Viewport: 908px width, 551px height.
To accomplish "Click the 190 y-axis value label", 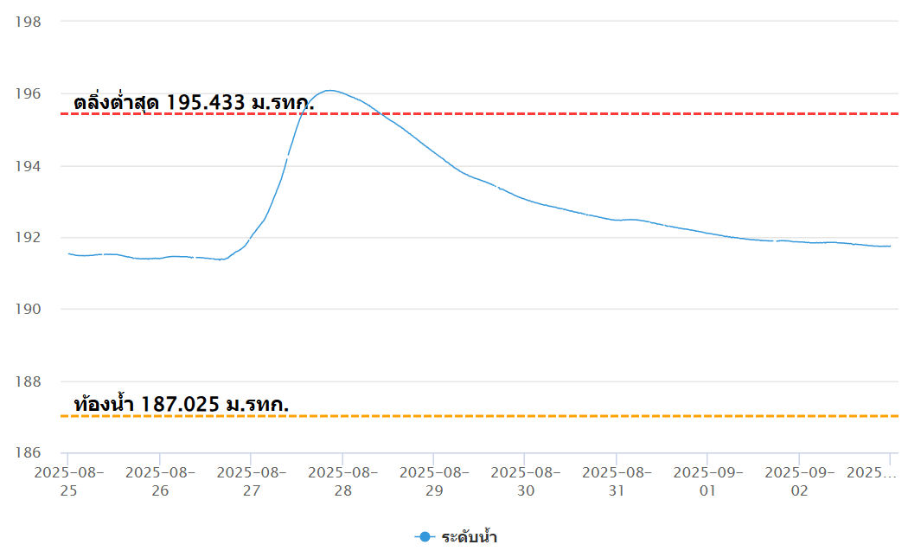I will click(29, 309).
